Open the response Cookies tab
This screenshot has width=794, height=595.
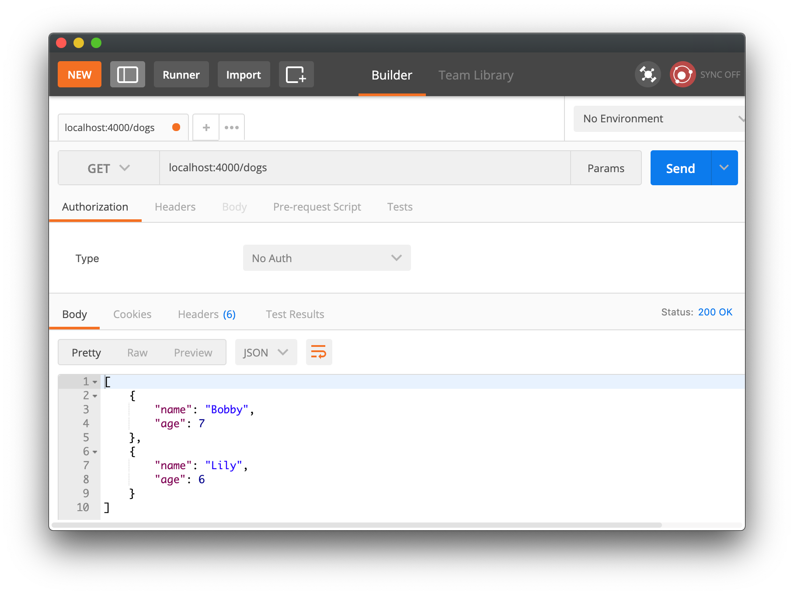click(132, 314)
